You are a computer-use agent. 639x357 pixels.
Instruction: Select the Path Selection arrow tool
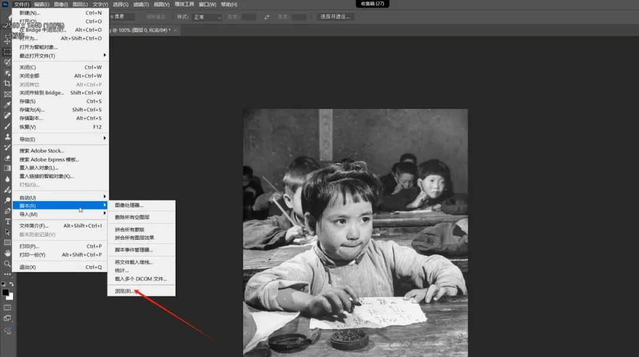pos(7,232)
